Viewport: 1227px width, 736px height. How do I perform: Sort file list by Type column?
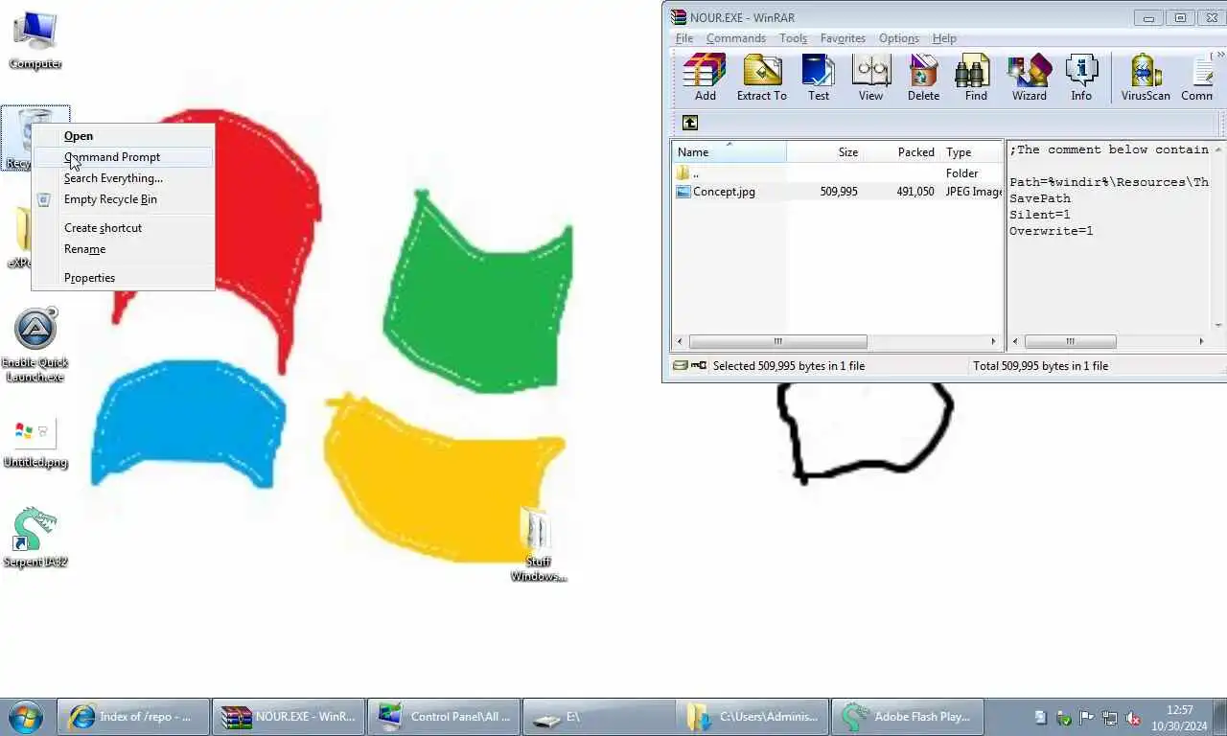pyautogui.click(x=971, y=151)
